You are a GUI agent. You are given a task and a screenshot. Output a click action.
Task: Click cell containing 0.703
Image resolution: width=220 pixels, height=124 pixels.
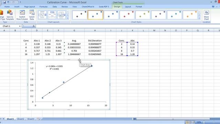coord(74,51)
